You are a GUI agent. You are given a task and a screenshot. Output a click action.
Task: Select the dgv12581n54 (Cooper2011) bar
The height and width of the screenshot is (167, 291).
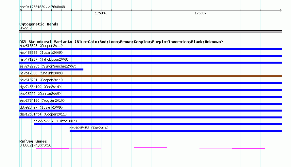[x=150, y=117]
